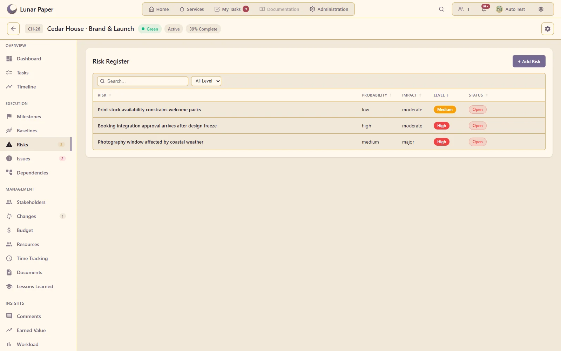Click the Documents file icon
This screenshot has width=561, height=351.
[x=9, y=272]
